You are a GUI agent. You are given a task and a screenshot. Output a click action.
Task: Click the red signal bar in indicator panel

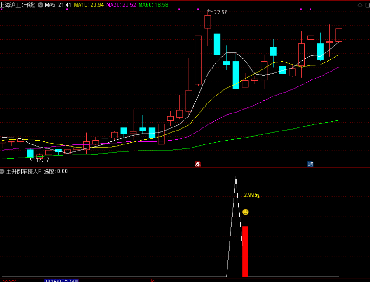[x=245, y=251]
